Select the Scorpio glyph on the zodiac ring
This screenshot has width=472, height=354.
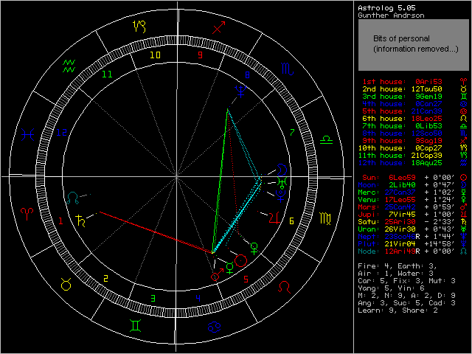[x=287, y=69]
